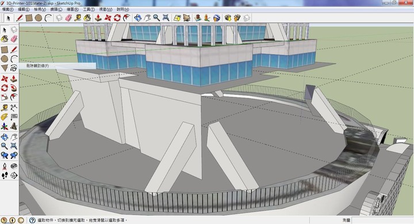Open the 鏡頭(C) menu
The width and height of the screenshot is (414, 224).
pyautogui.click(x=56, y=9)
